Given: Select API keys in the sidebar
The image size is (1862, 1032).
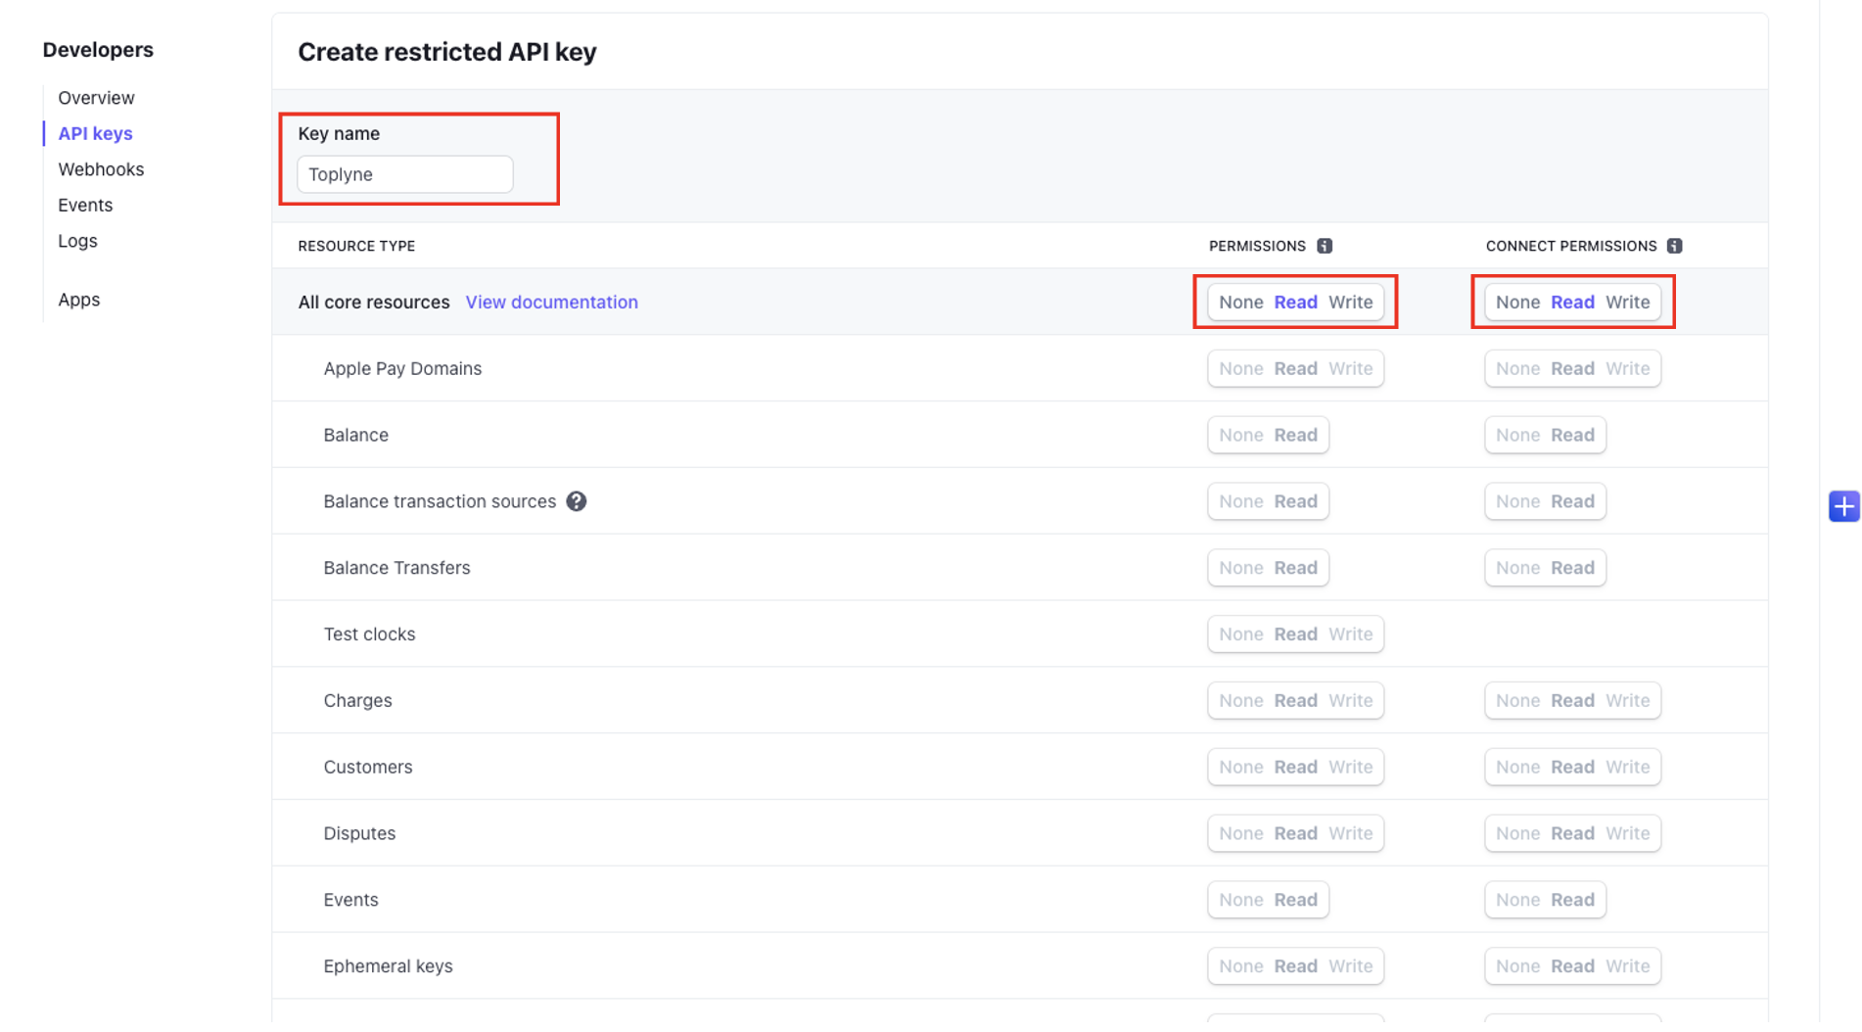Looking at the screenshot, I should click(x=95, y=133).
